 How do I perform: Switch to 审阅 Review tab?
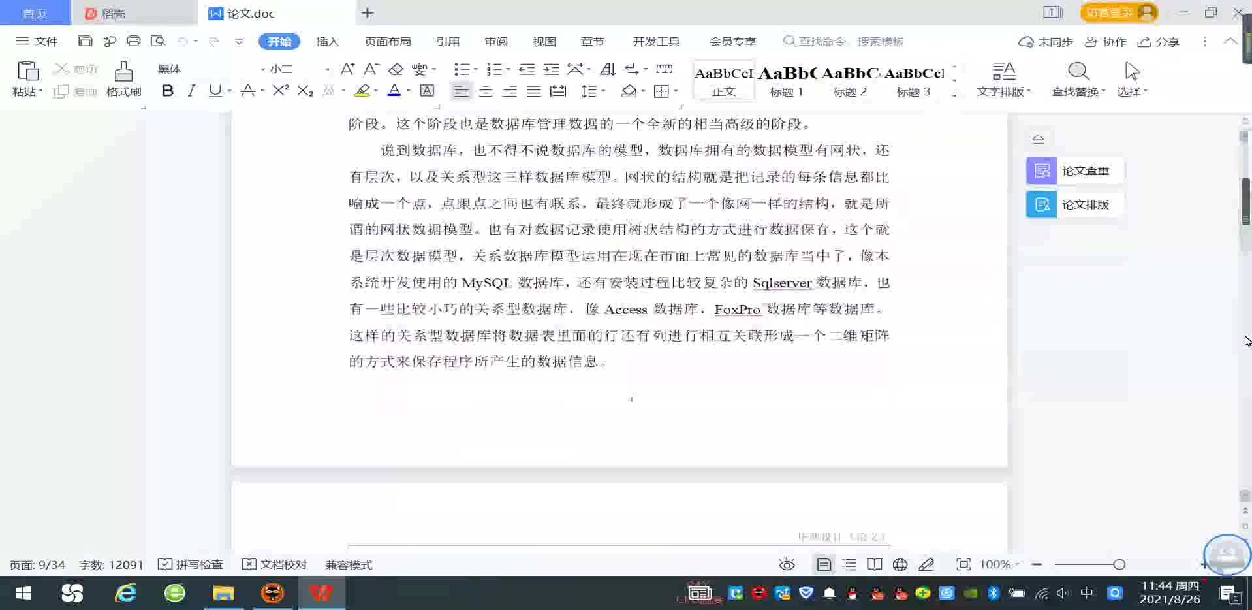point(496,41)
